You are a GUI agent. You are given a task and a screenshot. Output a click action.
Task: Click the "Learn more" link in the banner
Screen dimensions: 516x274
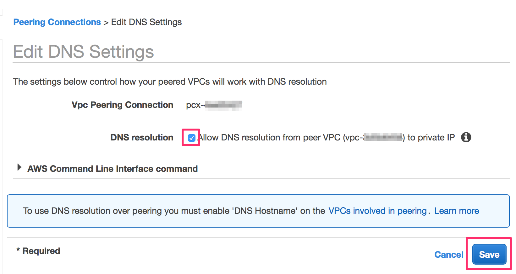(456, 211)
